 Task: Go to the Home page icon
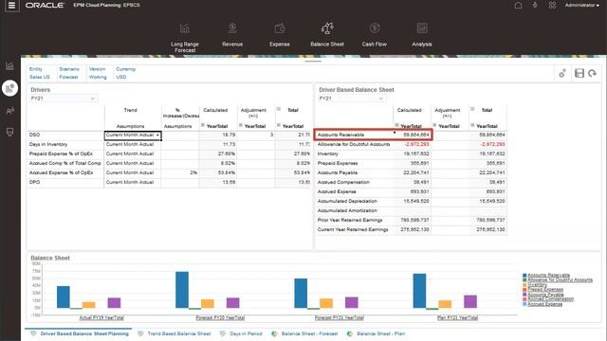coord(518,6)
